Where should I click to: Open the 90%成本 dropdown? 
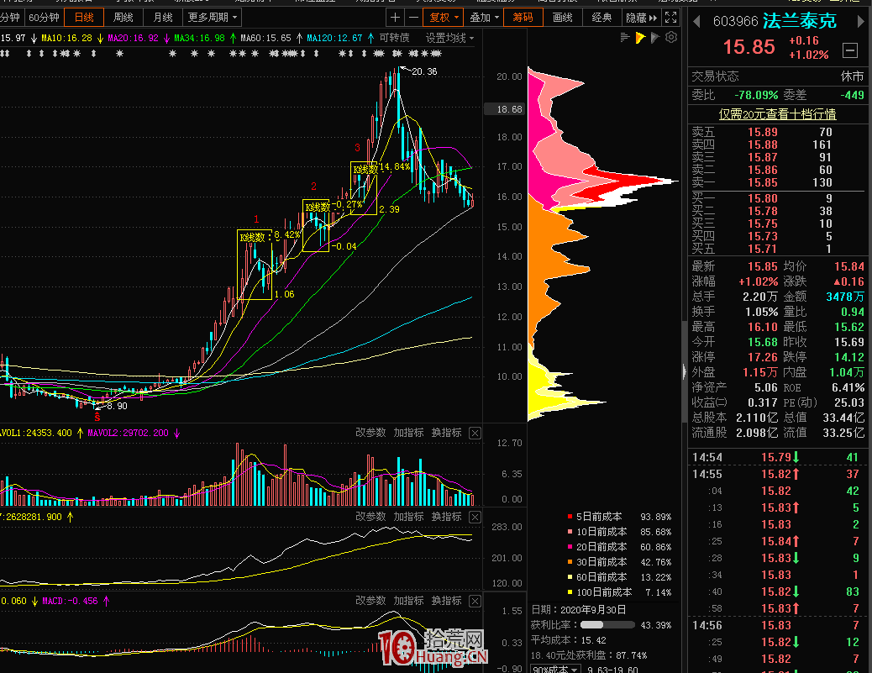555,669
